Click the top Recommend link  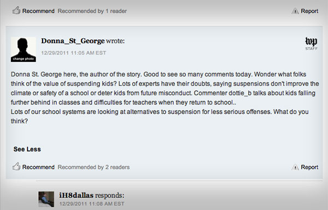(x=38, y=11)
